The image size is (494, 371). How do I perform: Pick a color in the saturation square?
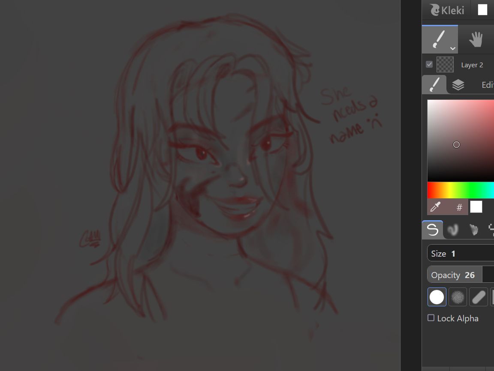tap(460, 141)
